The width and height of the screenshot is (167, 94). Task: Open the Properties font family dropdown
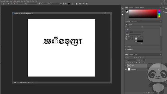pyautogui.click(x=134, y=32)
